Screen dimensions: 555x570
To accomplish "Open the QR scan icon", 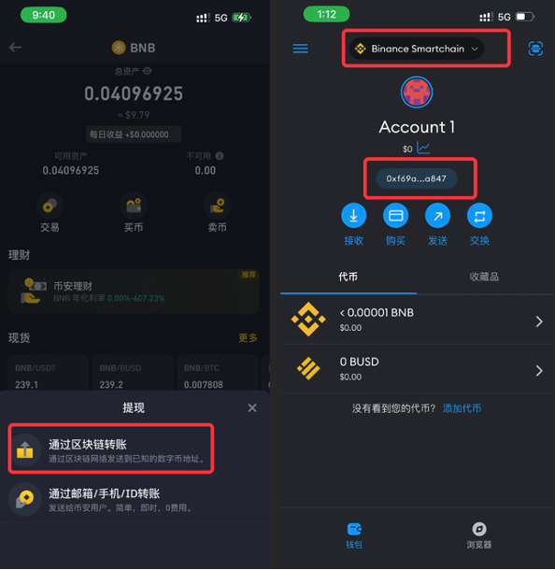I will pyautogui.click(x=535, y=49).
